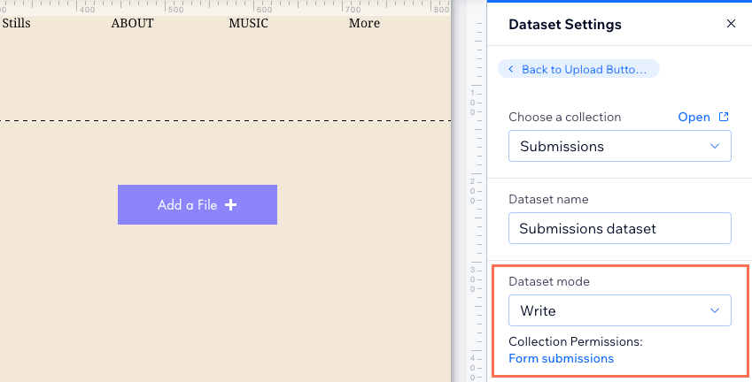Open the Dataset mode Write dropdown
Viewport: 752px width, 382px height.
620,310
